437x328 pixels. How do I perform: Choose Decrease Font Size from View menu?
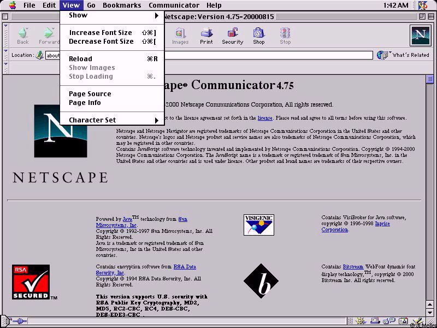(113, 42)
